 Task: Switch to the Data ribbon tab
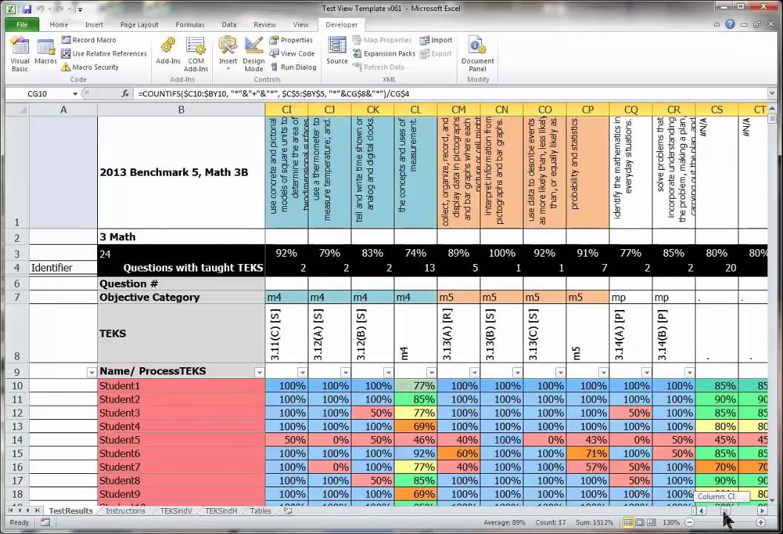(x=228, y=24)
